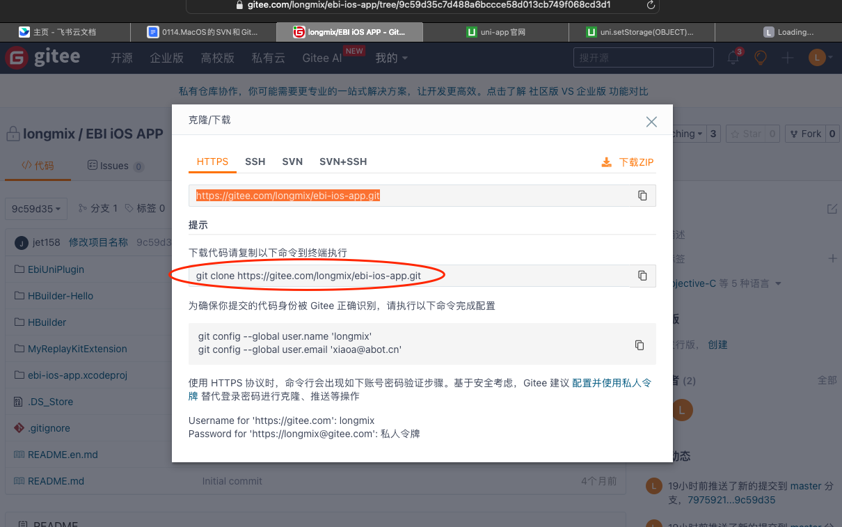Open the HBuilder folder
The width and height of the screenshot is (842, 527).
47,322
